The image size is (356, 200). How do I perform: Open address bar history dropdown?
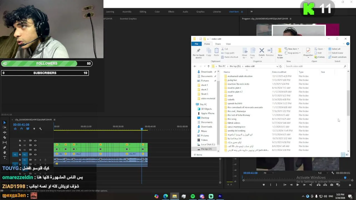click(277, 66)
